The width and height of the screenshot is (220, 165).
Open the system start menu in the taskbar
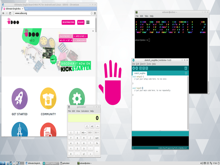click(3, 163)
